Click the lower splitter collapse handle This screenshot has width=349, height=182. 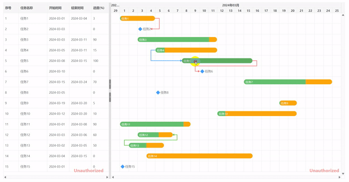click(x=110, y=97)
